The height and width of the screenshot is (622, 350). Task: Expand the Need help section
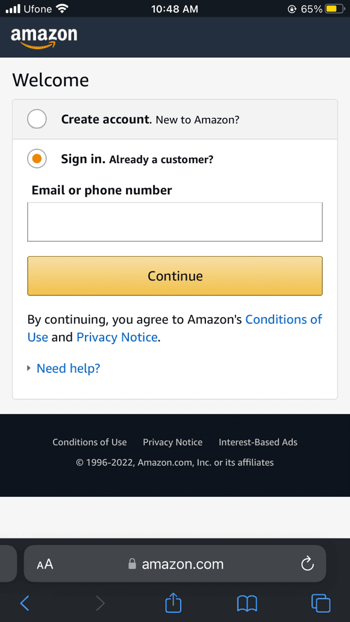coord(68,368)
